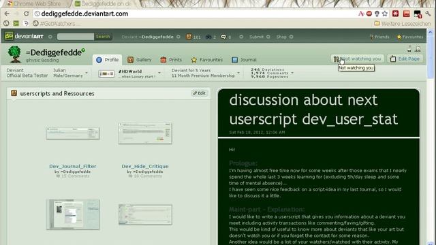
Task: Open the Weitere Lesezeichen bookmarks folder
Action: click(403, 24)
